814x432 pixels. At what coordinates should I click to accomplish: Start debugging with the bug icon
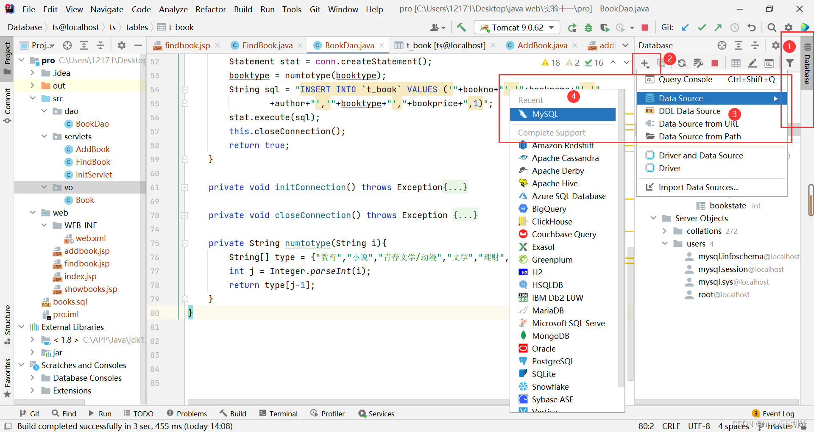click(588, 28)
